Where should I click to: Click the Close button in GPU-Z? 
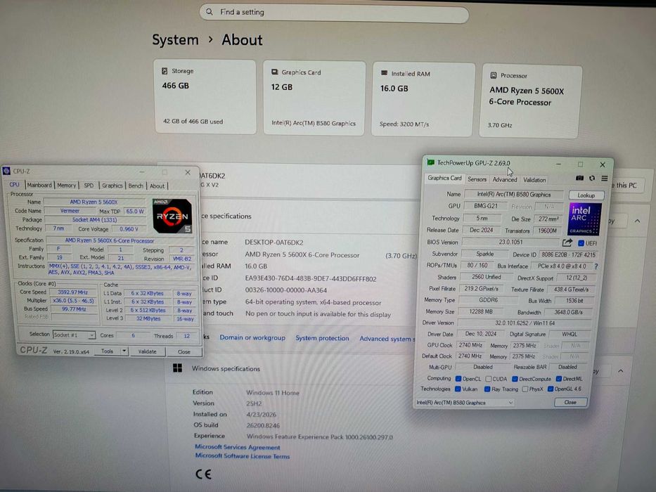point(570,402)
